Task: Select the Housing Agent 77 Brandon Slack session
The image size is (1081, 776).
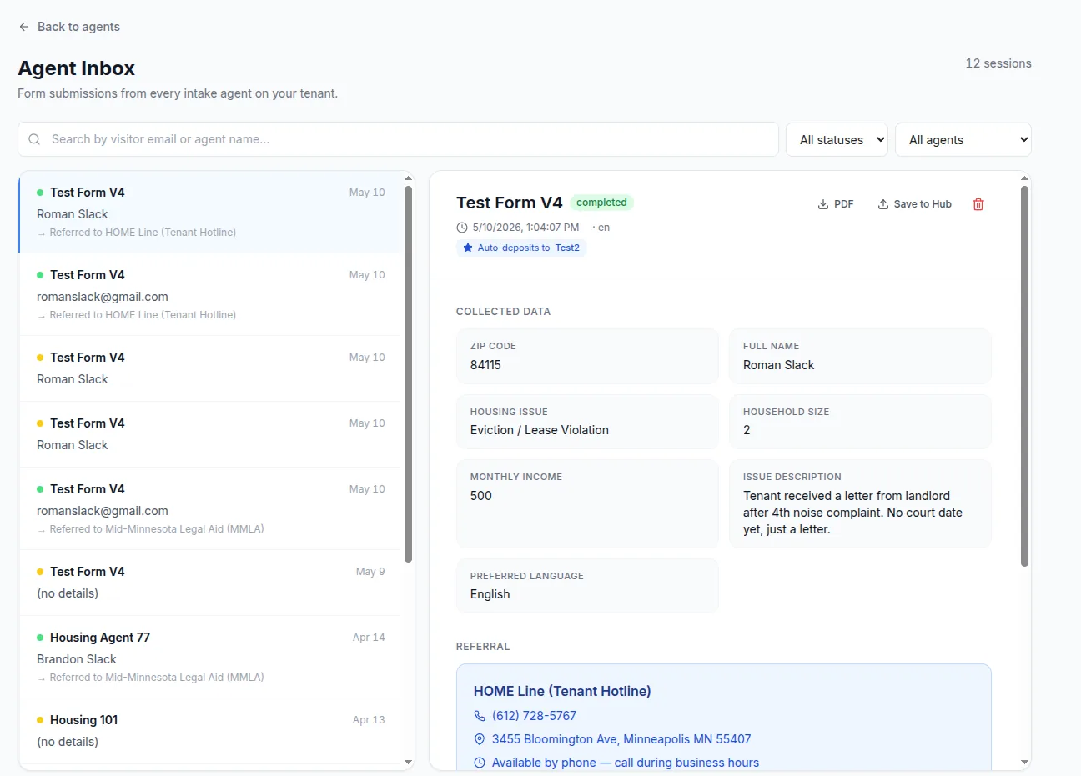Action: coord(210,657)
